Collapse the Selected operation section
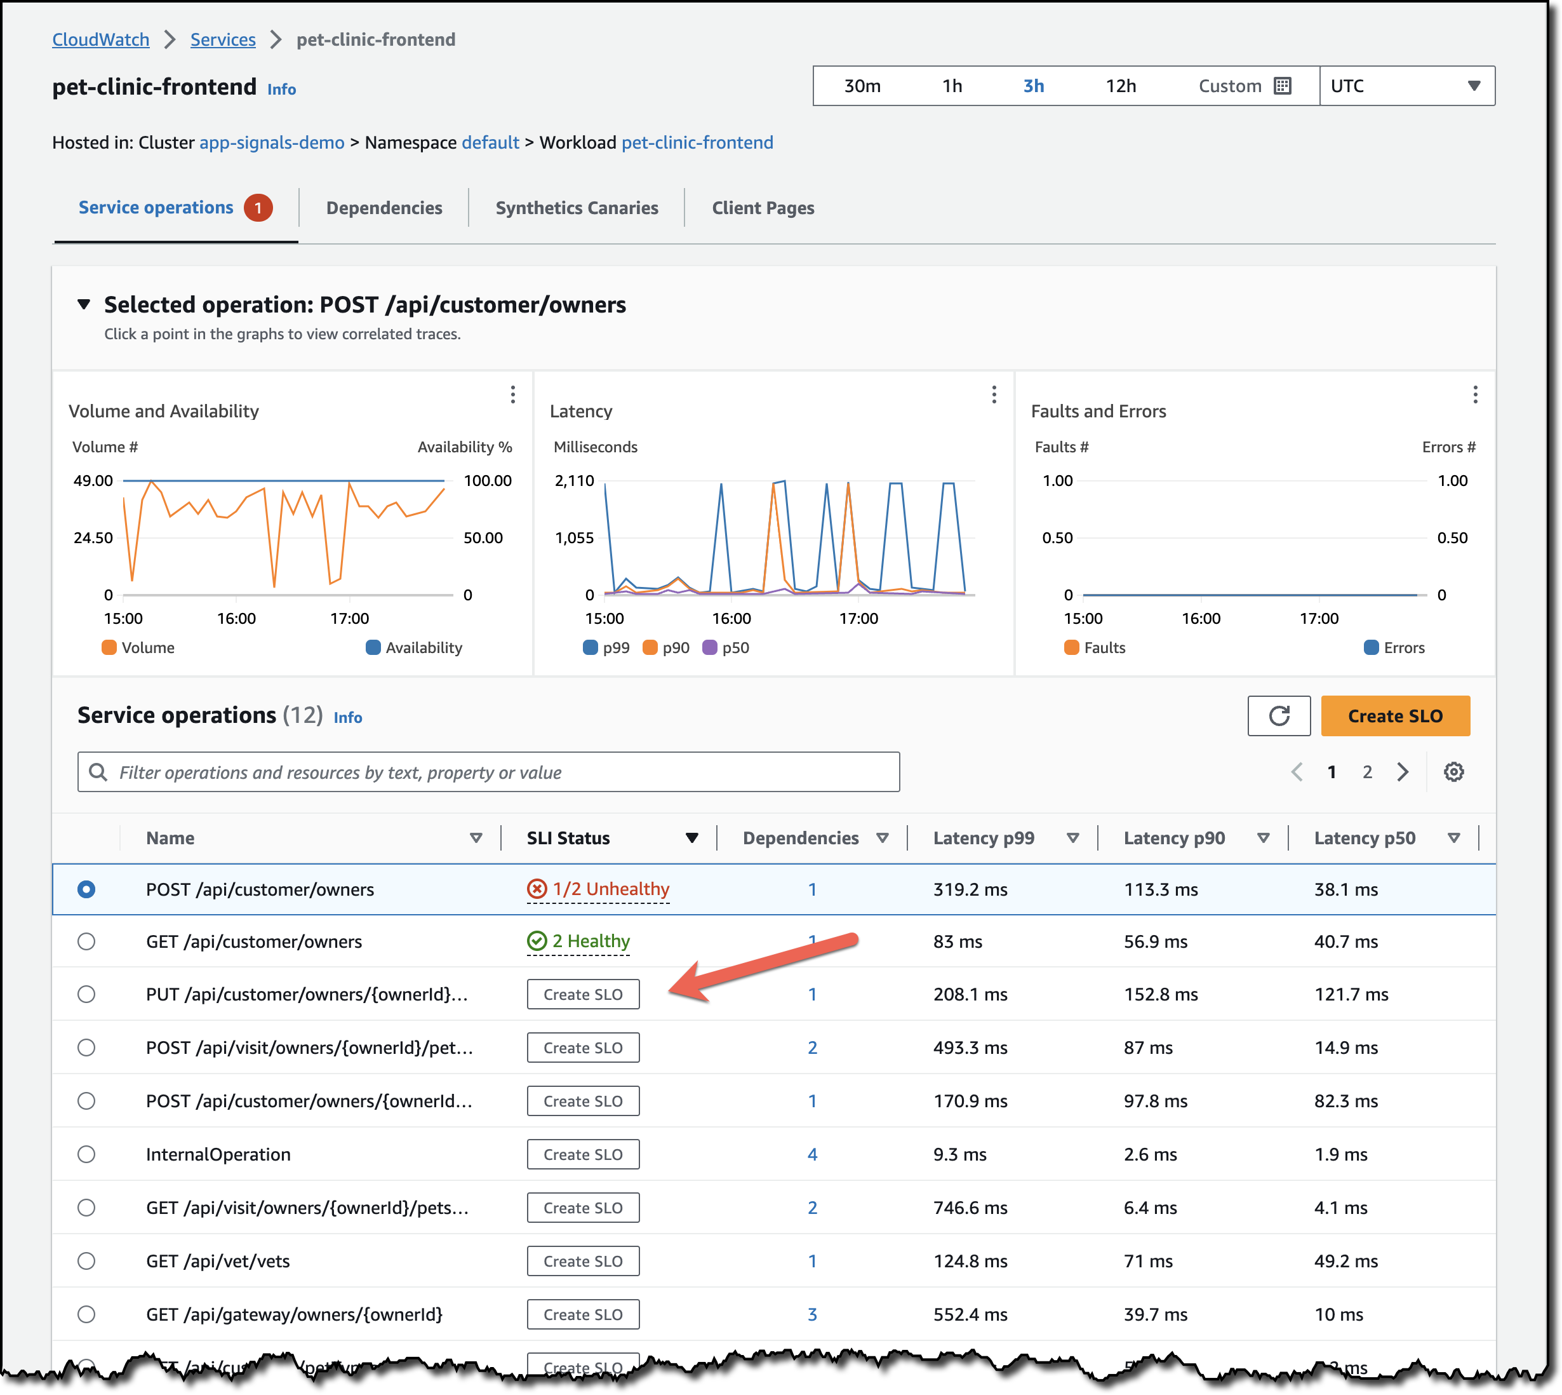This screenshot has height=1395, width=1562. (84, 304)
